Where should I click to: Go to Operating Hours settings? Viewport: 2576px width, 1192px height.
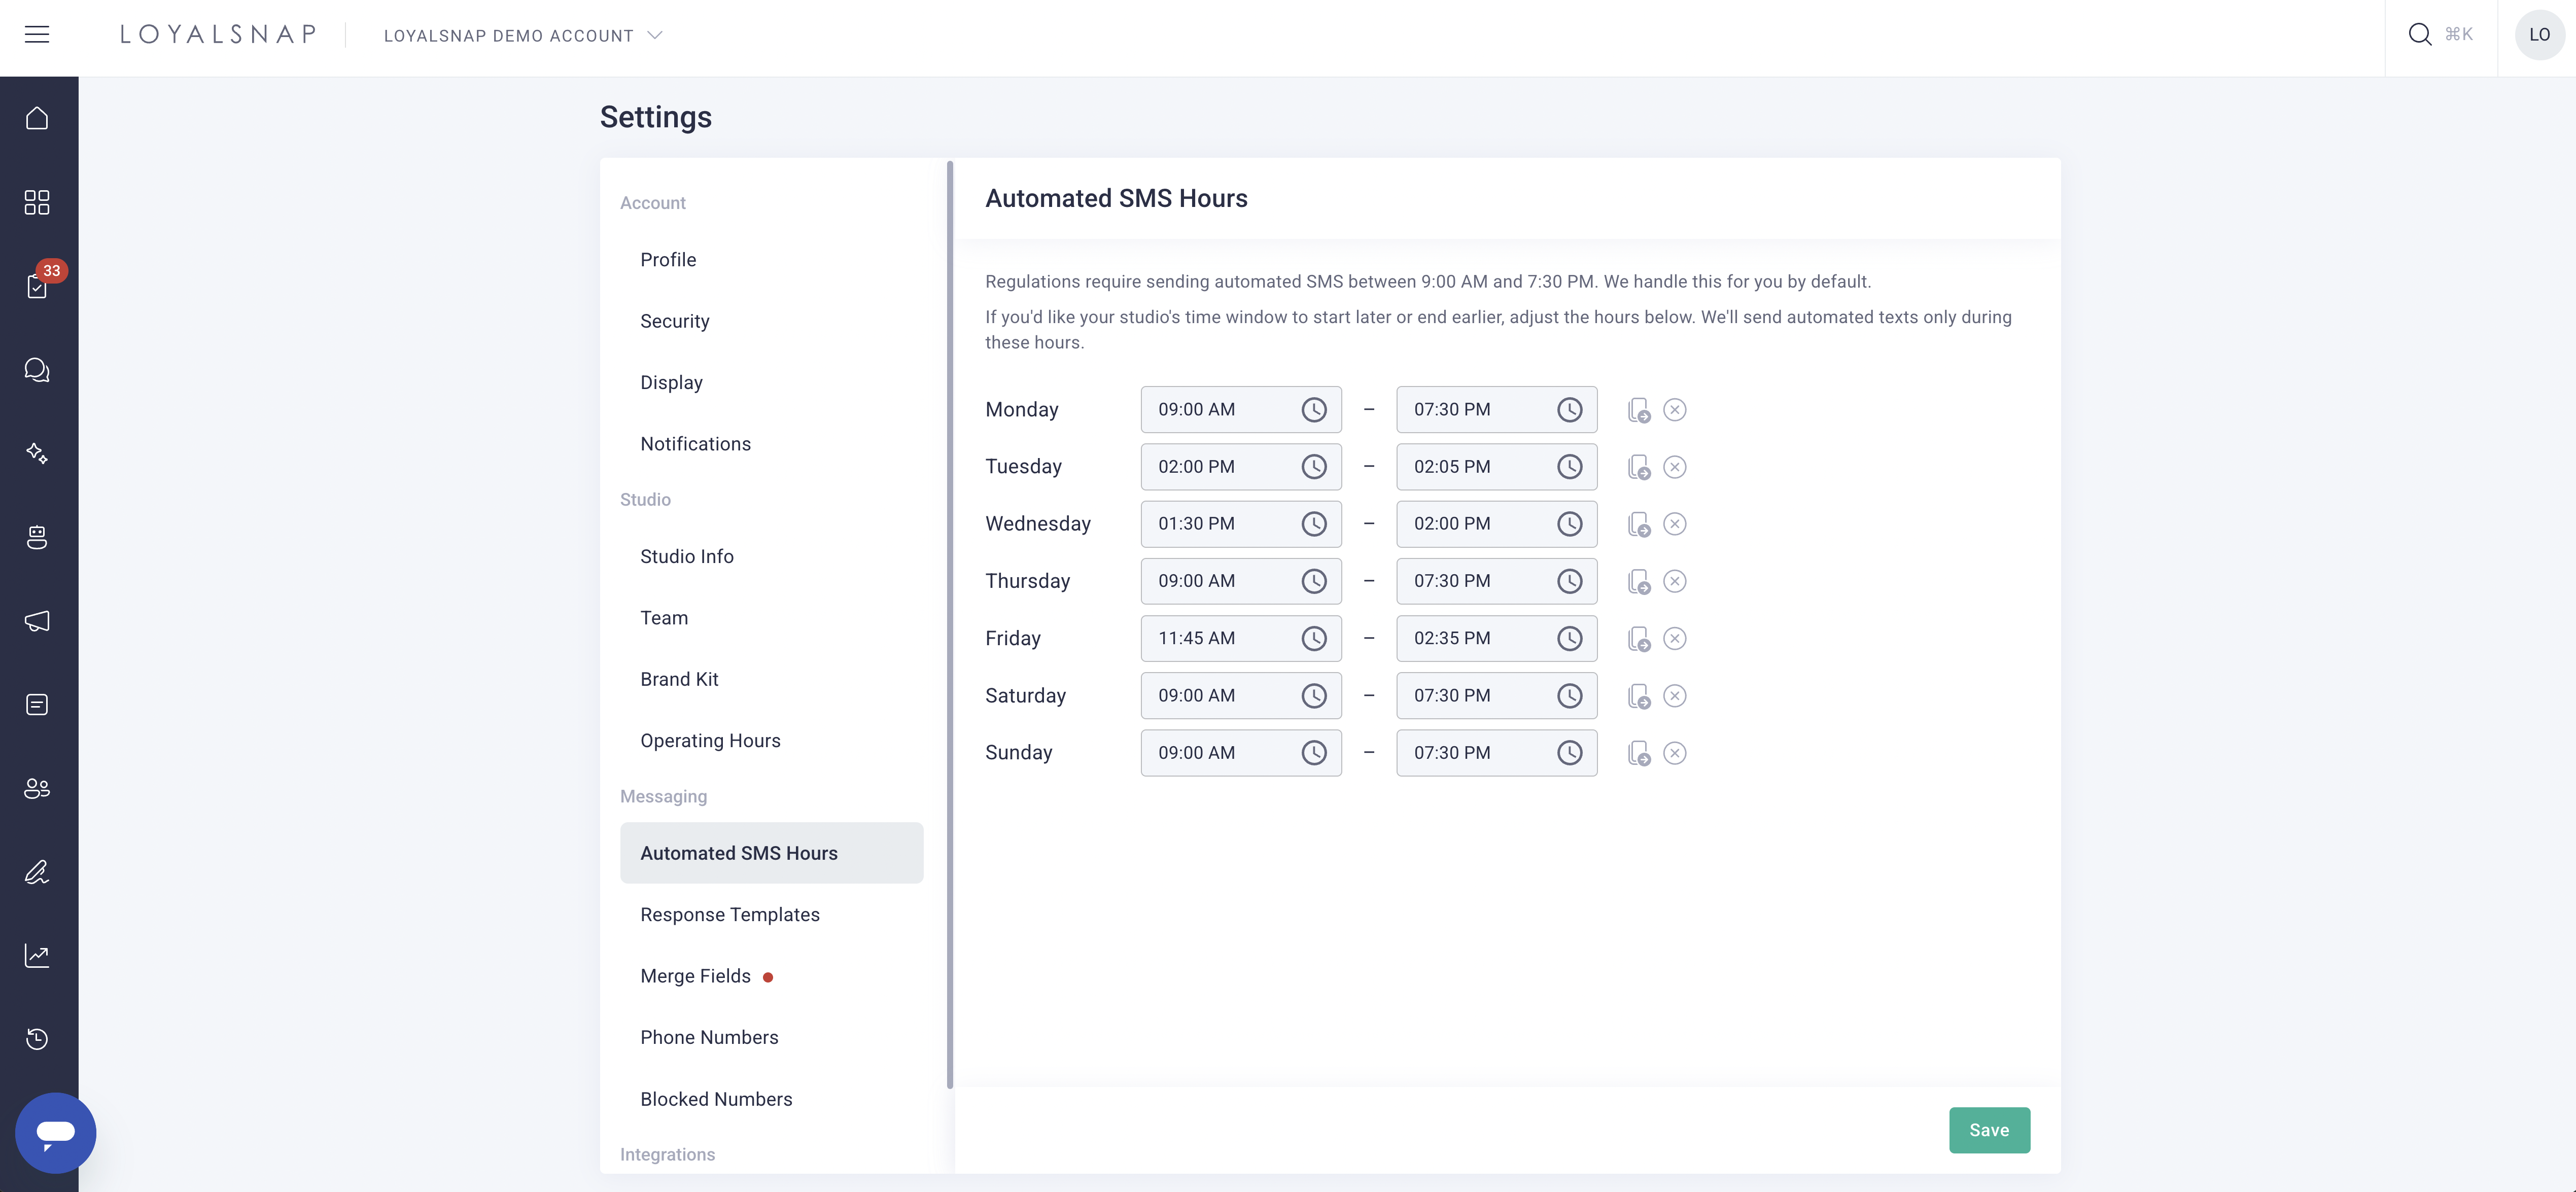point(771,741)
